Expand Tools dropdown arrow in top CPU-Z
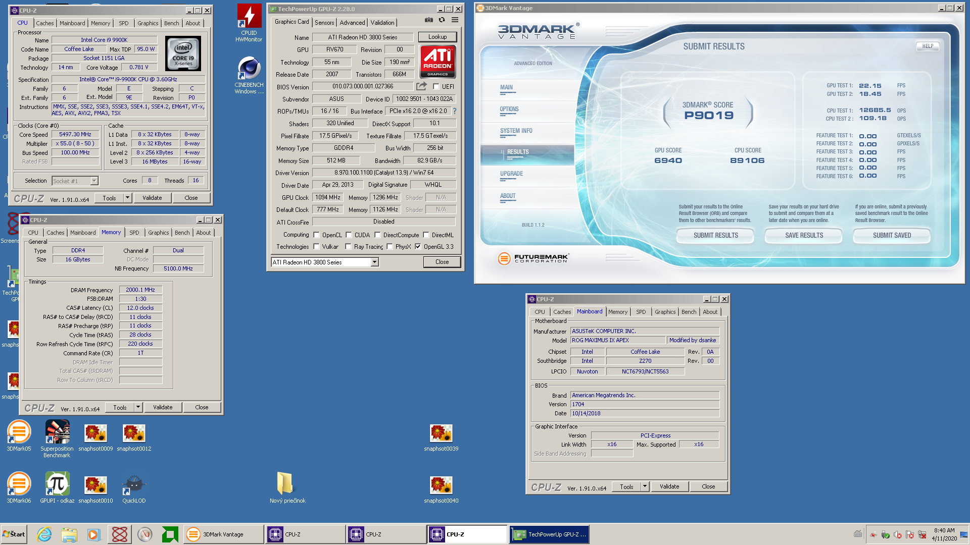The height and width of the screenshot is (545, 970). point(127,198)
